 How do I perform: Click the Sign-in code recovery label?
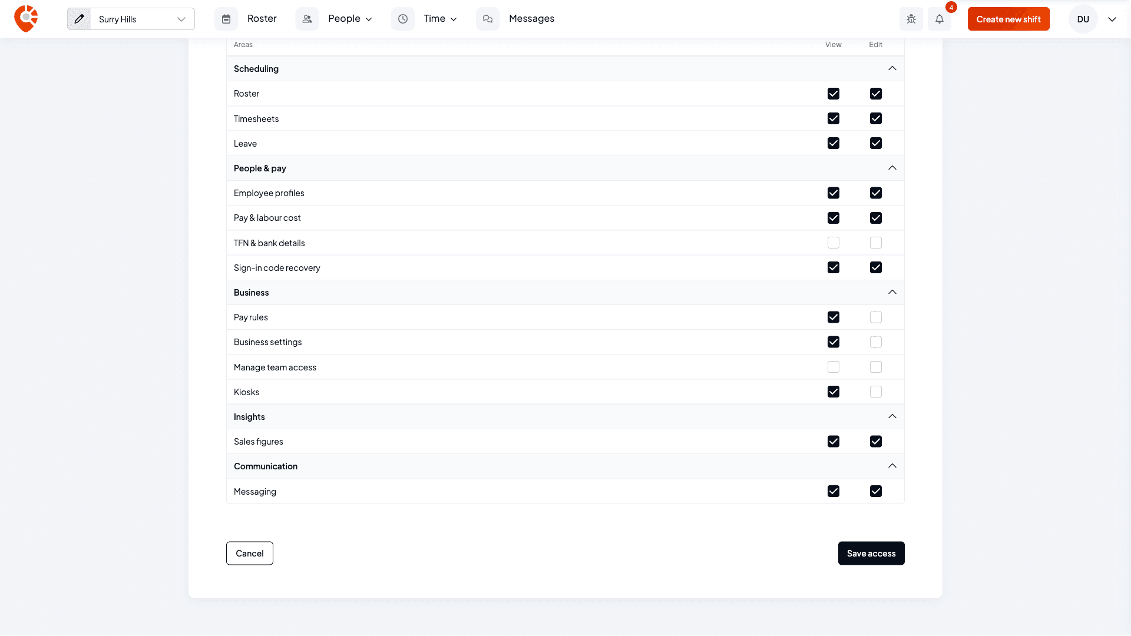[x=277, y=267]
